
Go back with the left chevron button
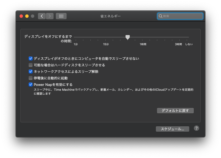click(42, 16)
